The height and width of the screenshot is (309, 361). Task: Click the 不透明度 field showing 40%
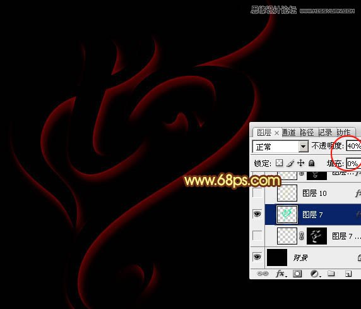pyautogui.click(x=353, y=146)
